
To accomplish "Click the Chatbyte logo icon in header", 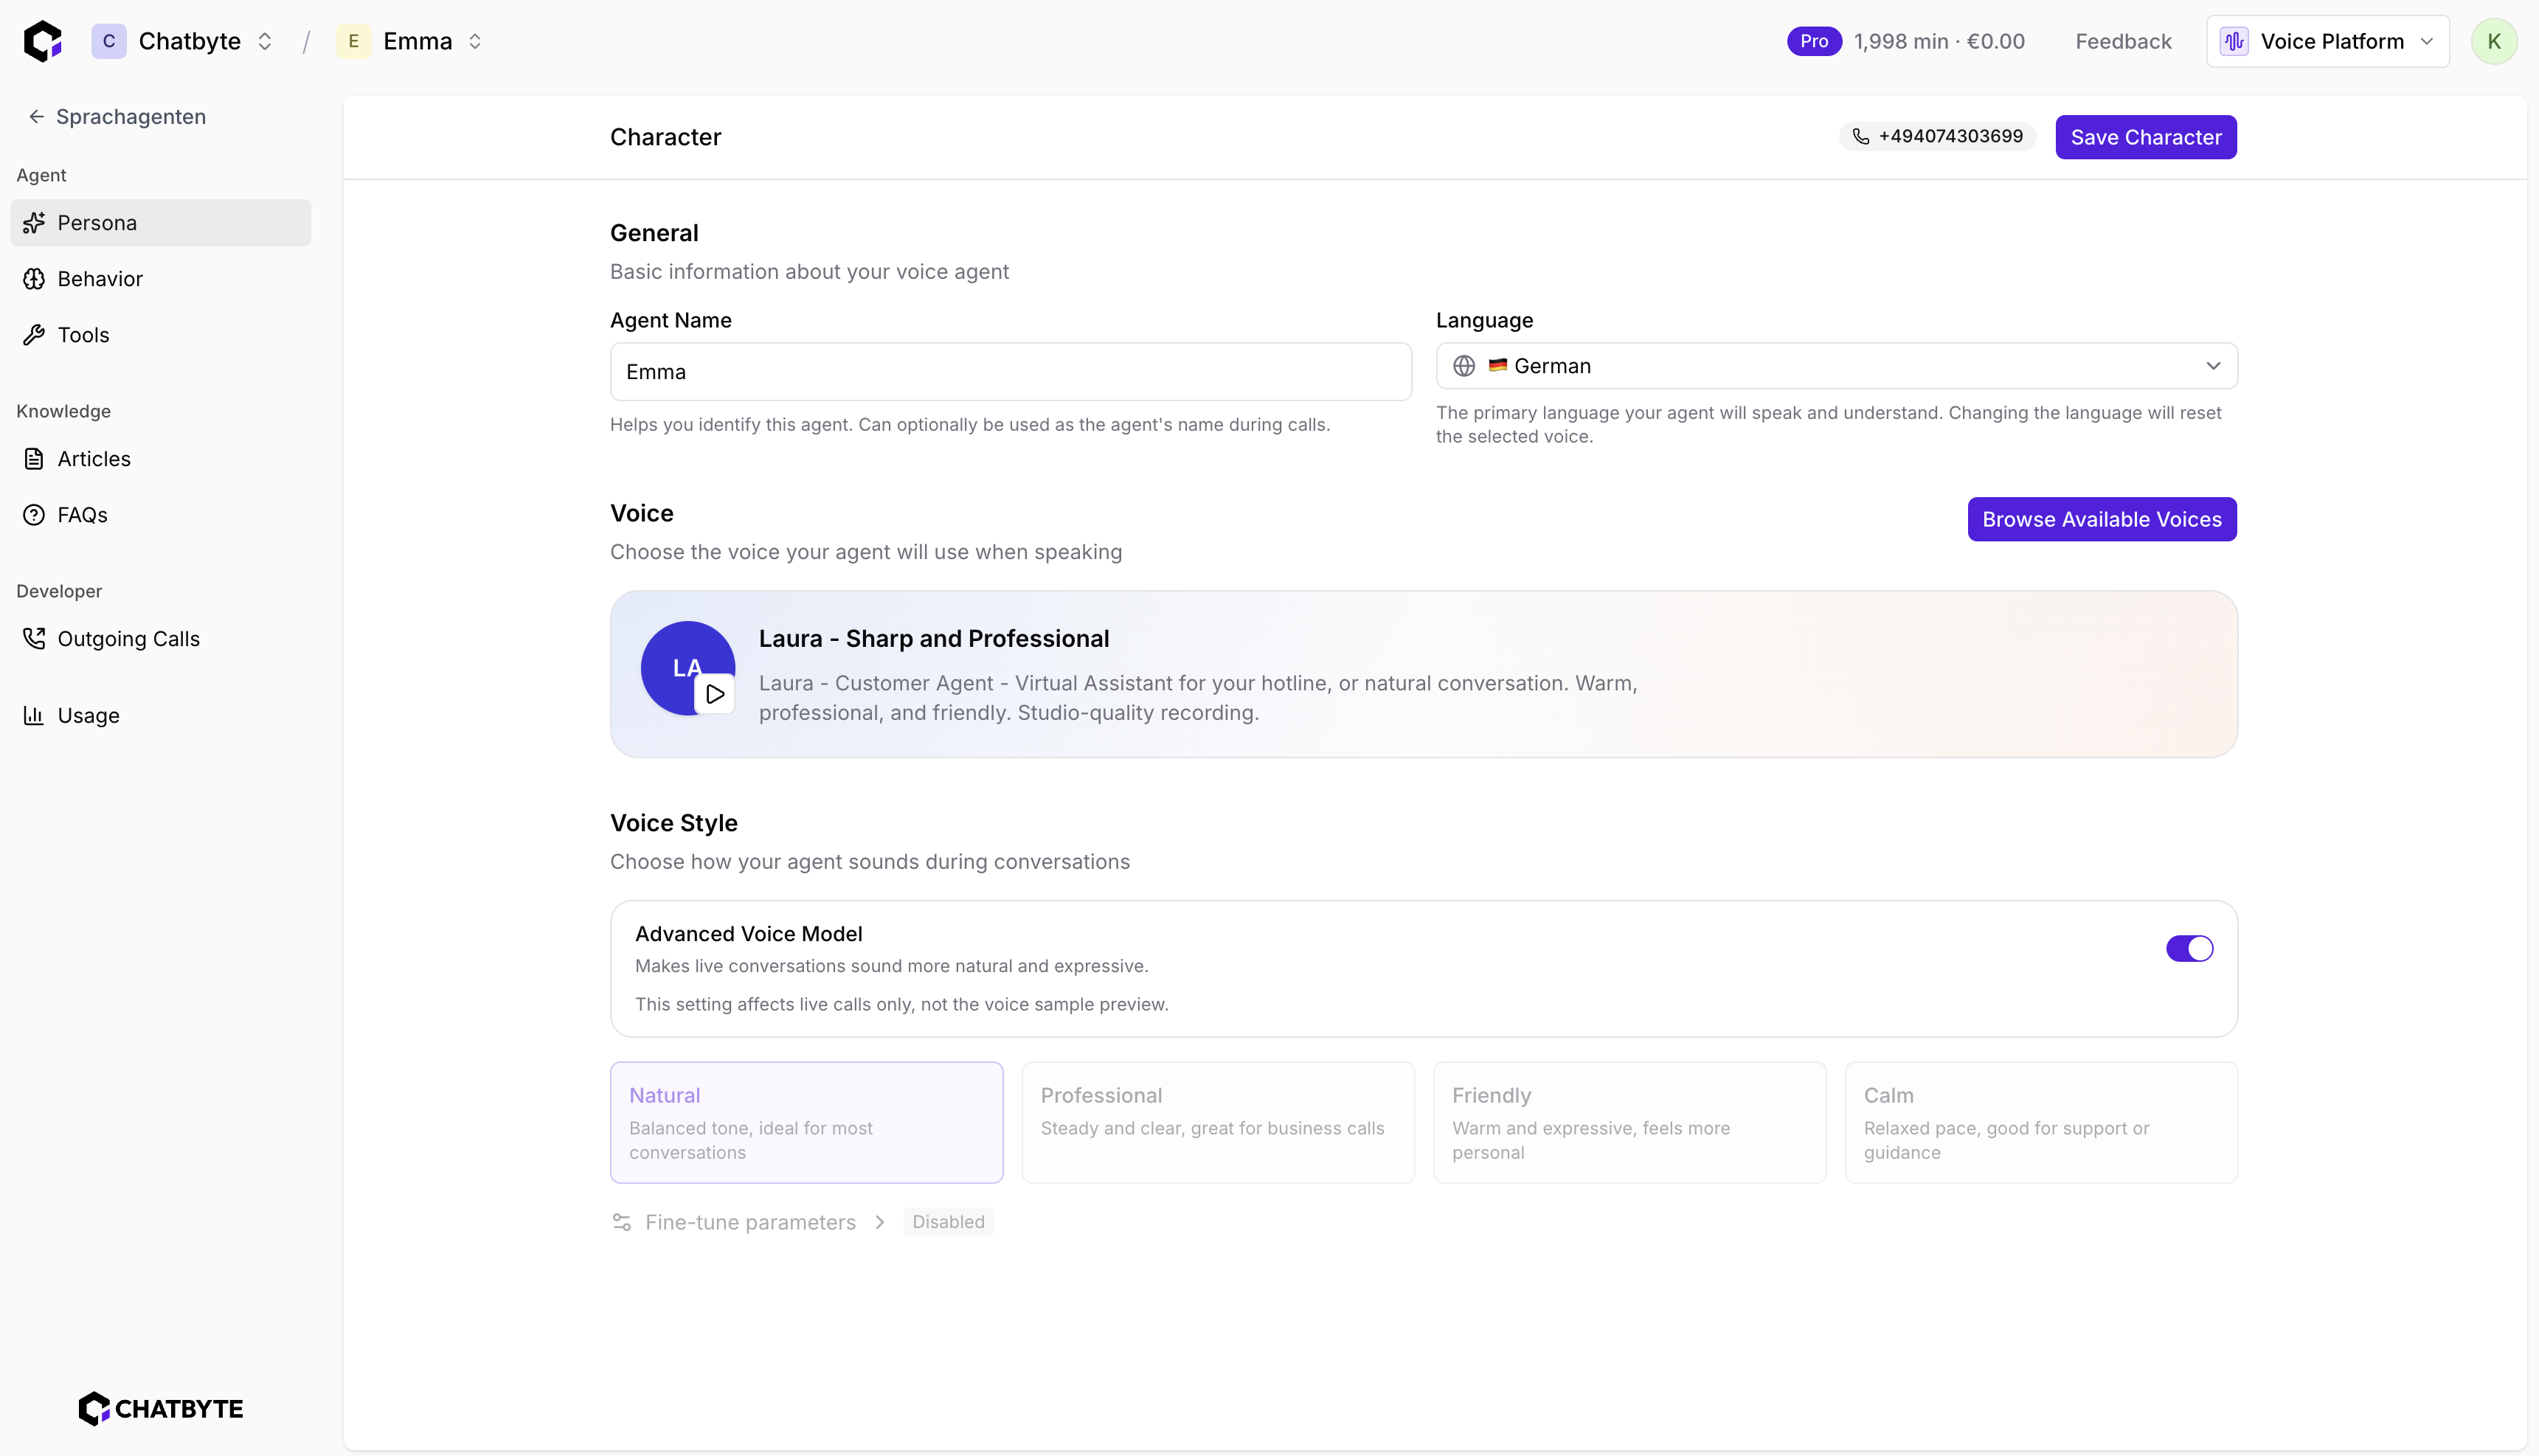I will click(43, 41).
